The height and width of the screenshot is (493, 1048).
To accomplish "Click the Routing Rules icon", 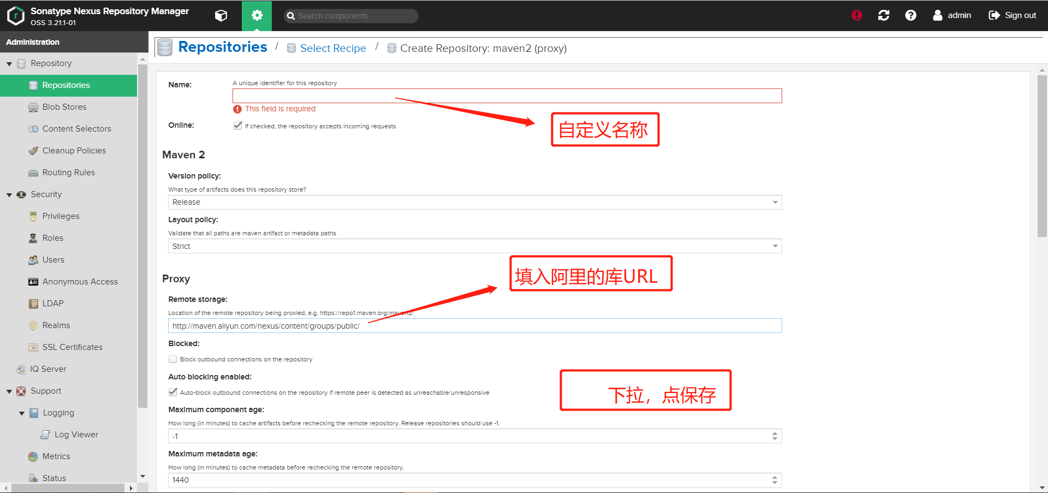I will point(33,173).
